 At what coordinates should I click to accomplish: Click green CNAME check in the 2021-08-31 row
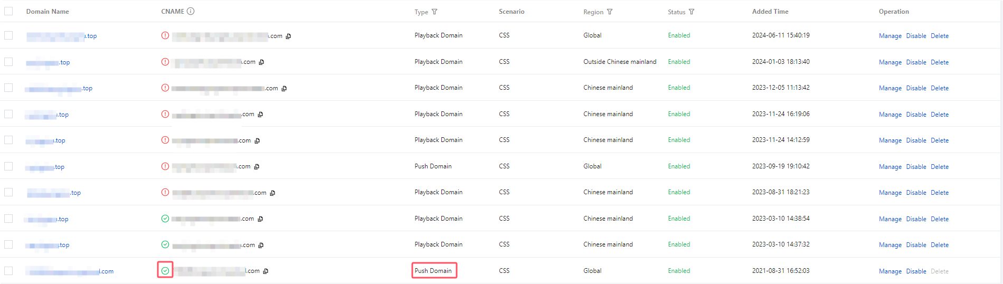165,271
